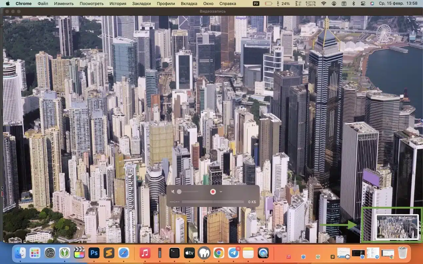Open the Файл menu

pos(43,4)
